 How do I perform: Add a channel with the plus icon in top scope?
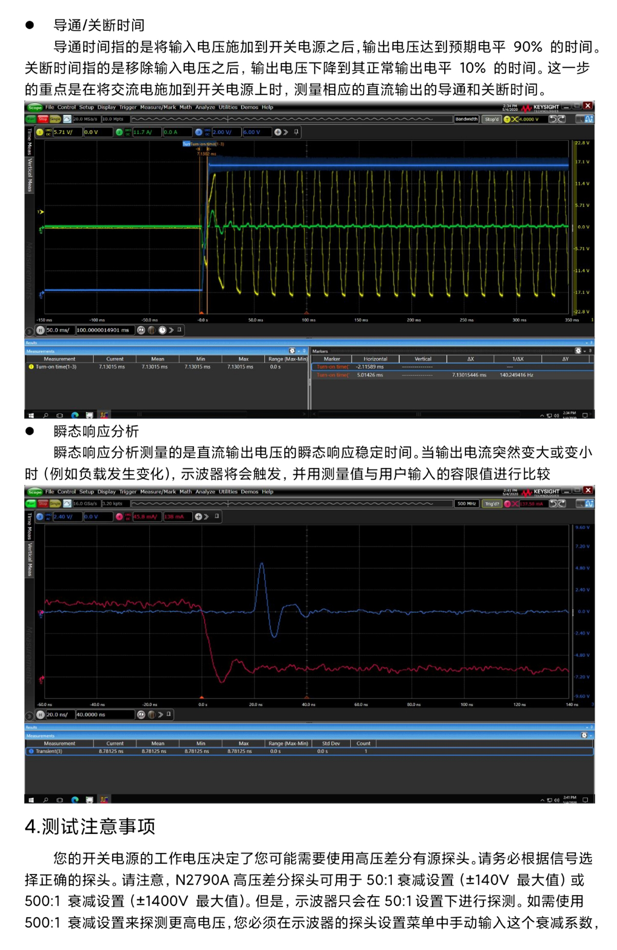[x=278, y=132]
